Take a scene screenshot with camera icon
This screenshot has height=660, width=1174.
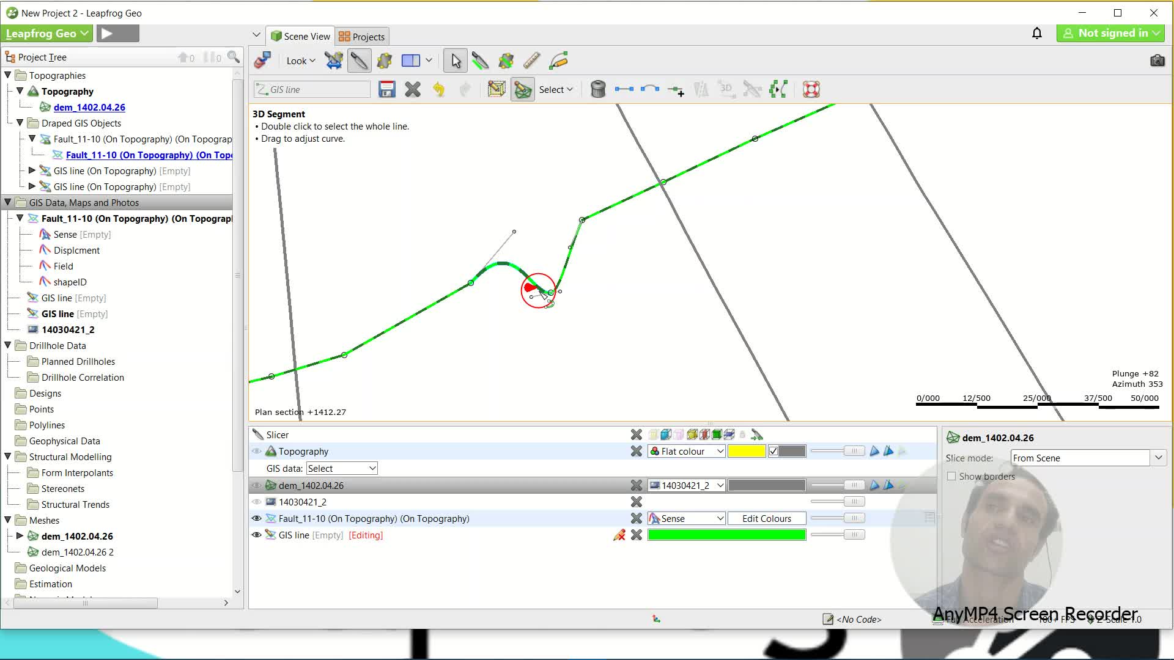[1156, 61]
